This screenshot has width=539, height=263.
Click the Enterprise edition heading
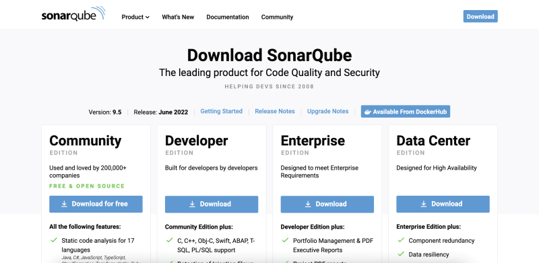coord(313,141)
